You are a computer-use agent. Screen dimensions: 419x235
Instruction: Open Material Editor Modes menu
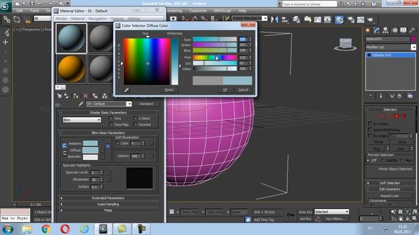point(61,18)
